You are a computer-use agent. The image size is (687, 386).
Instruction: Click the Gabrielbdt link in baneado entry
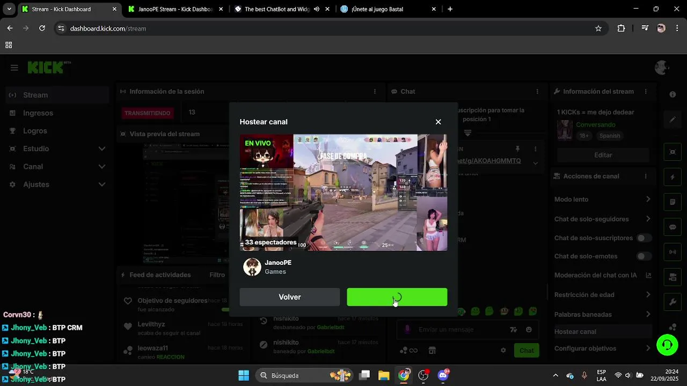(x=321, y=351)
